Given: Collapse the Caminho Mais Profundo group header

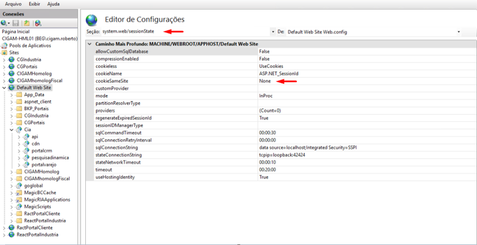Looking at the screenshot, I should (89, 44).
